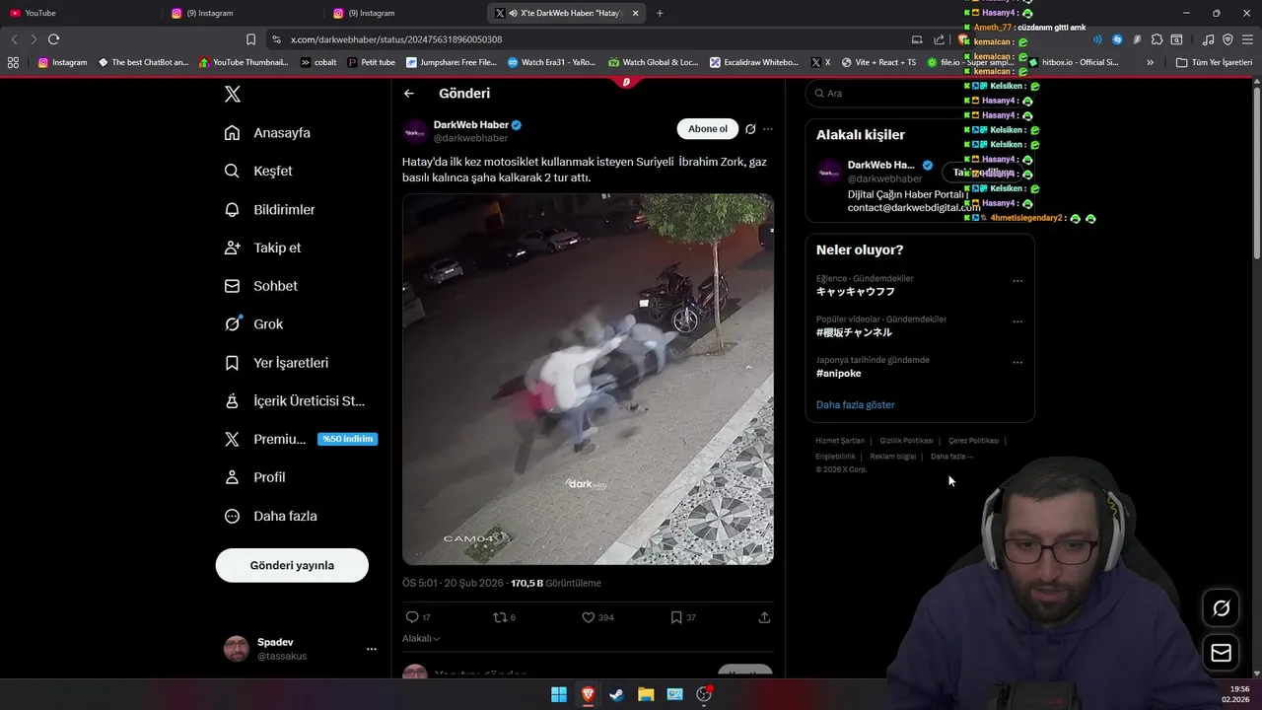Click the Windows Start button
Screen dimensions: 1262x710
click(559, 694)
